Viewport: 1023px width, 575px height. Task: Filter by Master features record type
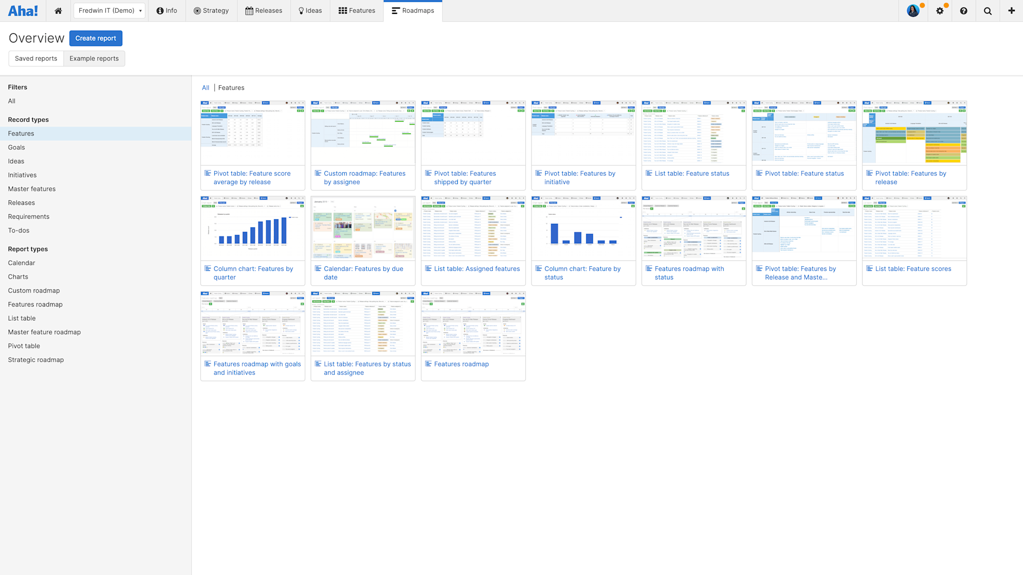[32, 189]
